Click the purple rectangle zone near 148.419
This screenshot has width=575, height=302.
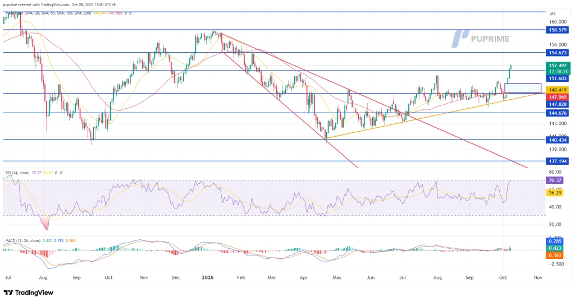click(x=523, y=88)
